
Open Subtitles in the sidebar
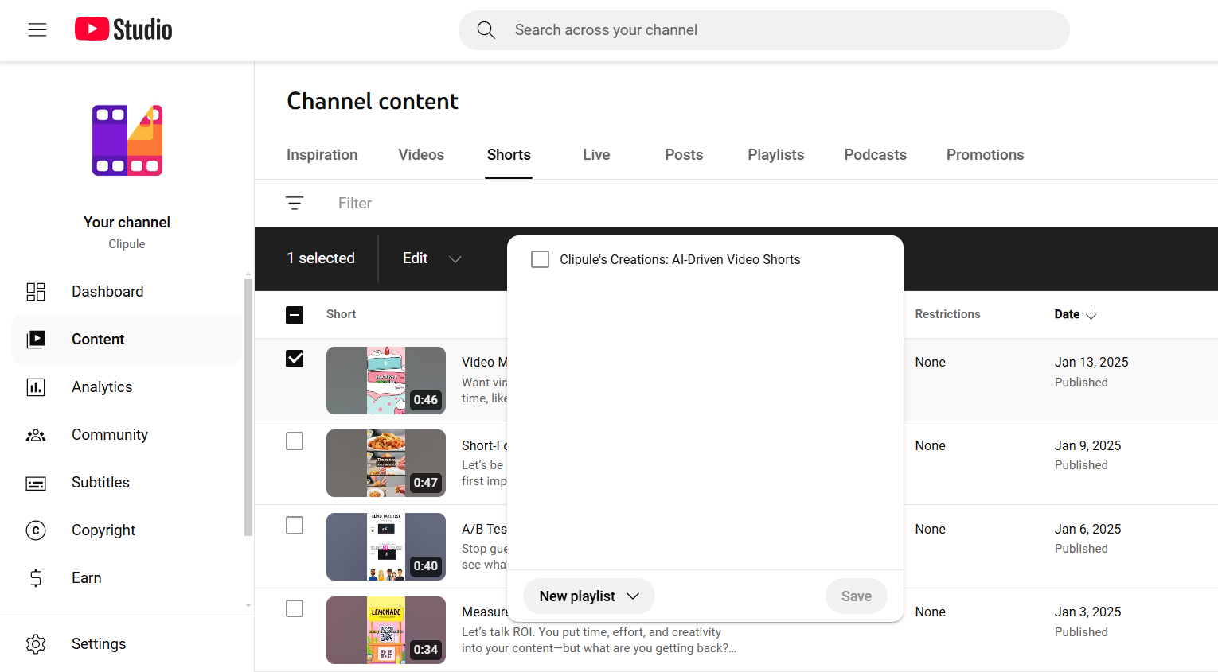click(x=127, y=483)
